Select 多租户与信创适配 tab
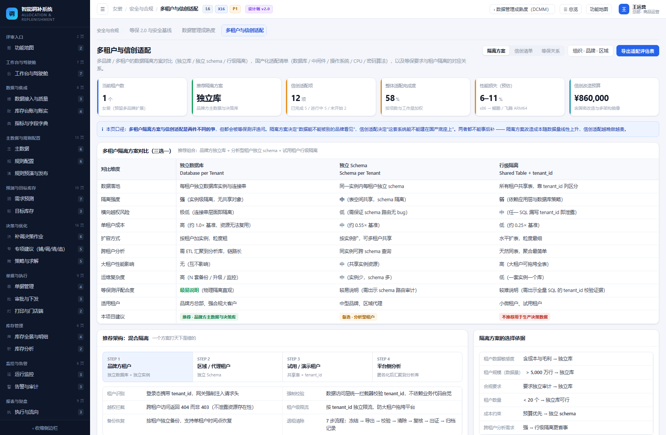The image size is (666, 435). point(244,31)
